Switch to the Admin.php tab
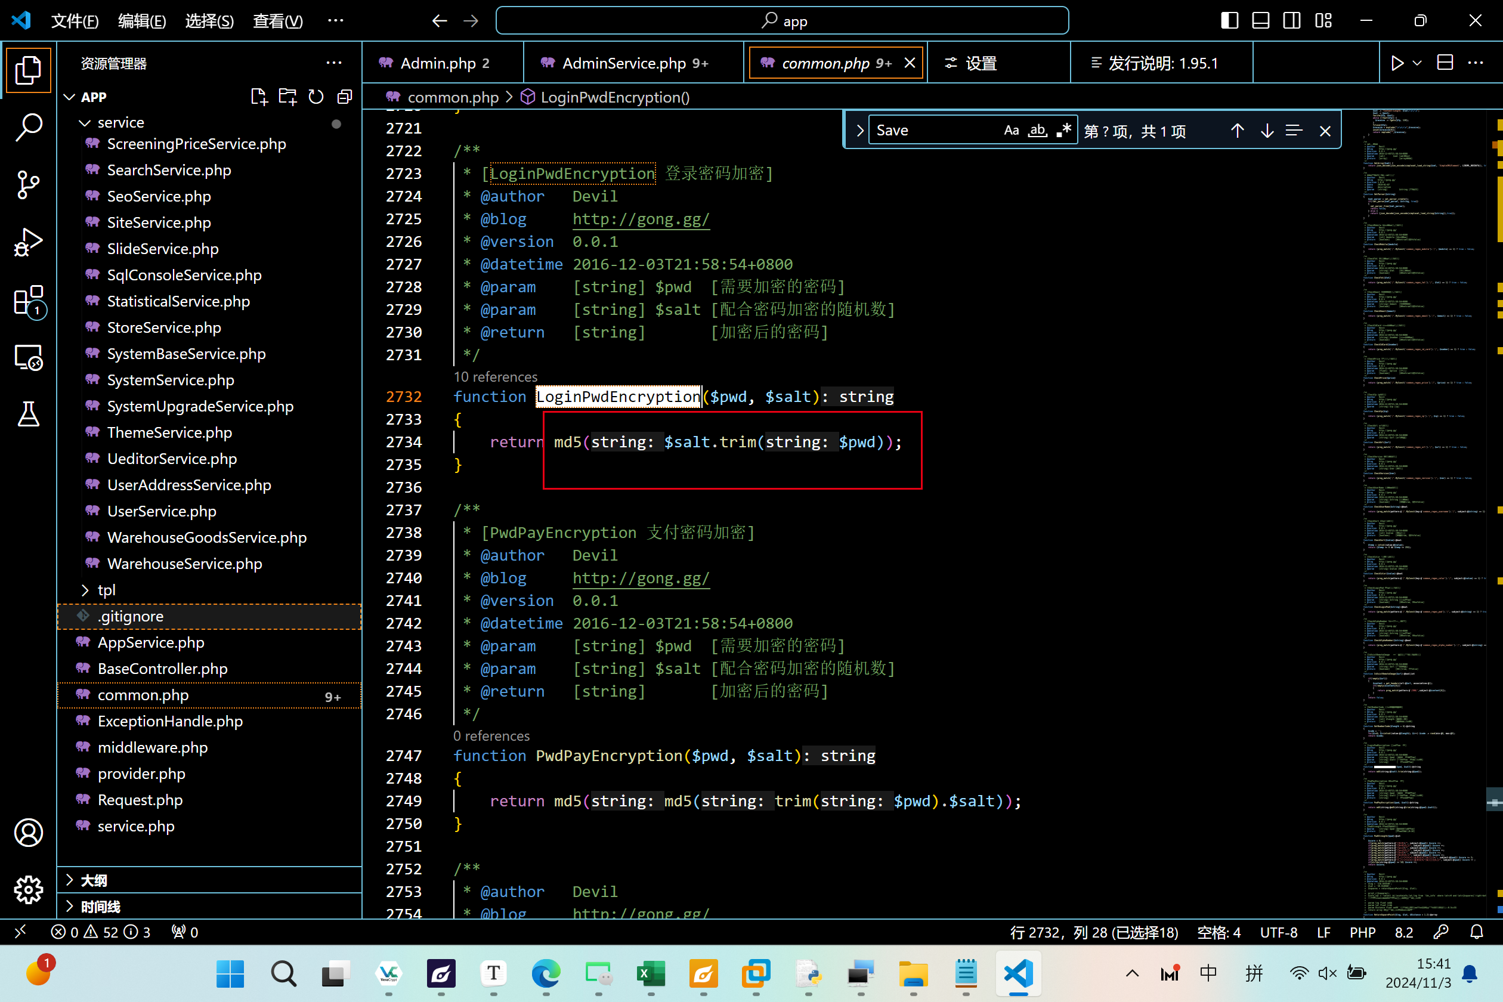1503x1002 pixels. point(443,63)
